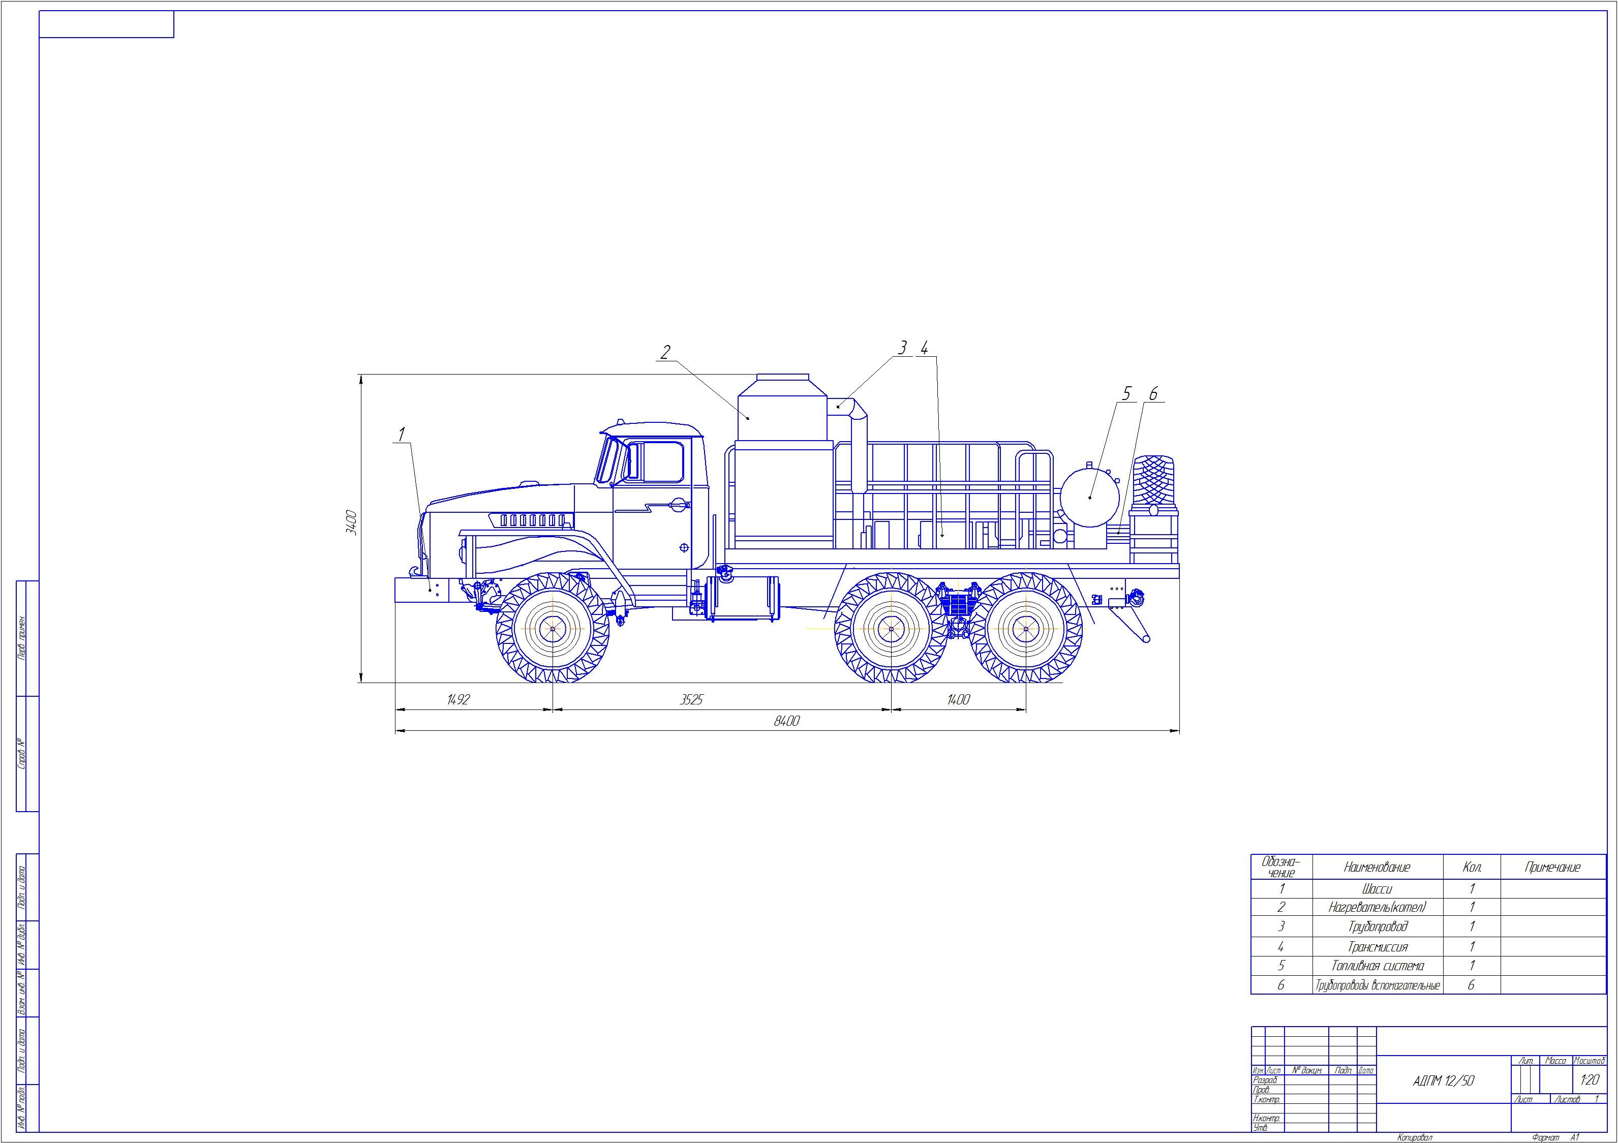Screen dimensions: 1618x1143
Task: Click the 'АДПМ 12/50' title block text
Action: [x=1443, y=1081]
